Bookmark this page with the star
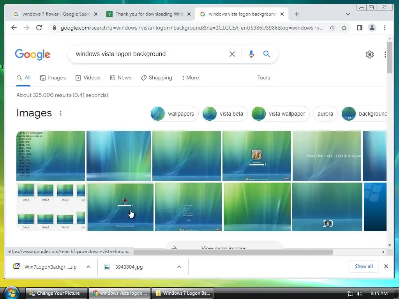Image resolution: width=399 pixels, height=299 pixels. click(x=344, y=28)
